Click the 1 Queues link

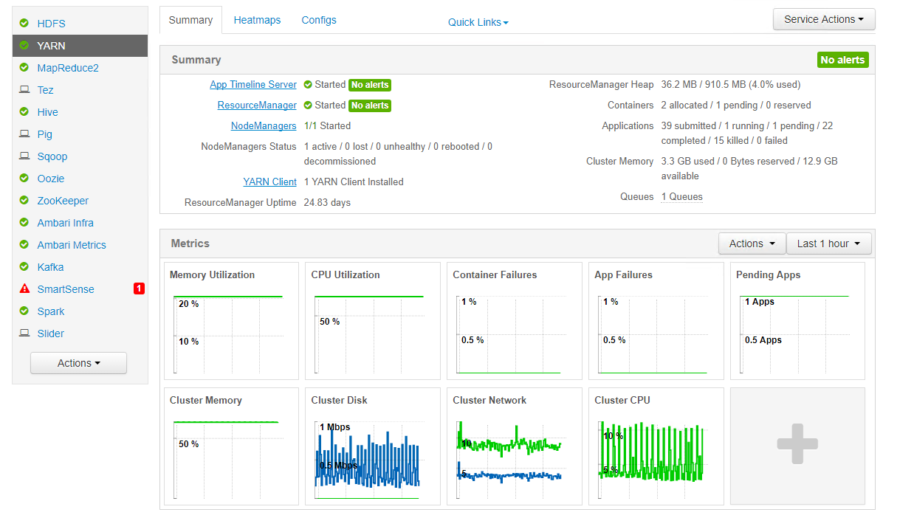[x=681, y=197]
